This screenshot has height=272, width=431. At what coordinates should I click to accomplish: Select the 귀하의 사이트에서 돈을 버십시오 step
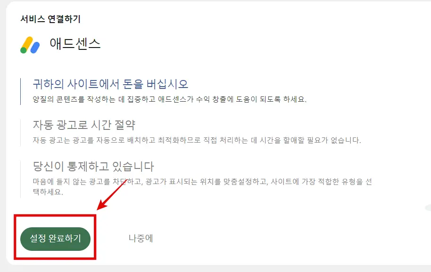point(110,84)
